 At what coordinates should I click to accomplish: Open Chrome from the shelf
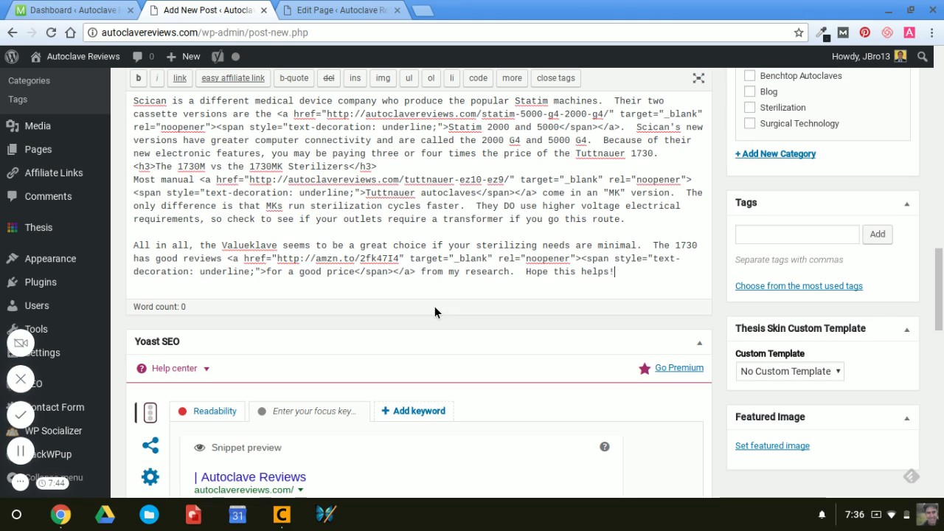coord(60,515)
